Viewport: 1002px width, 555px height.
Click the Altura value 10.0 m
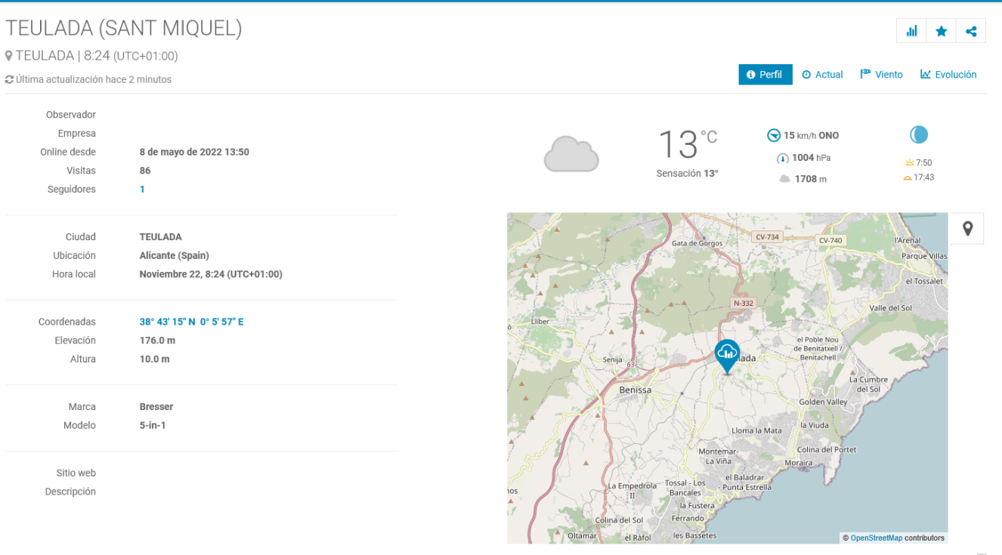pos(154,359)
